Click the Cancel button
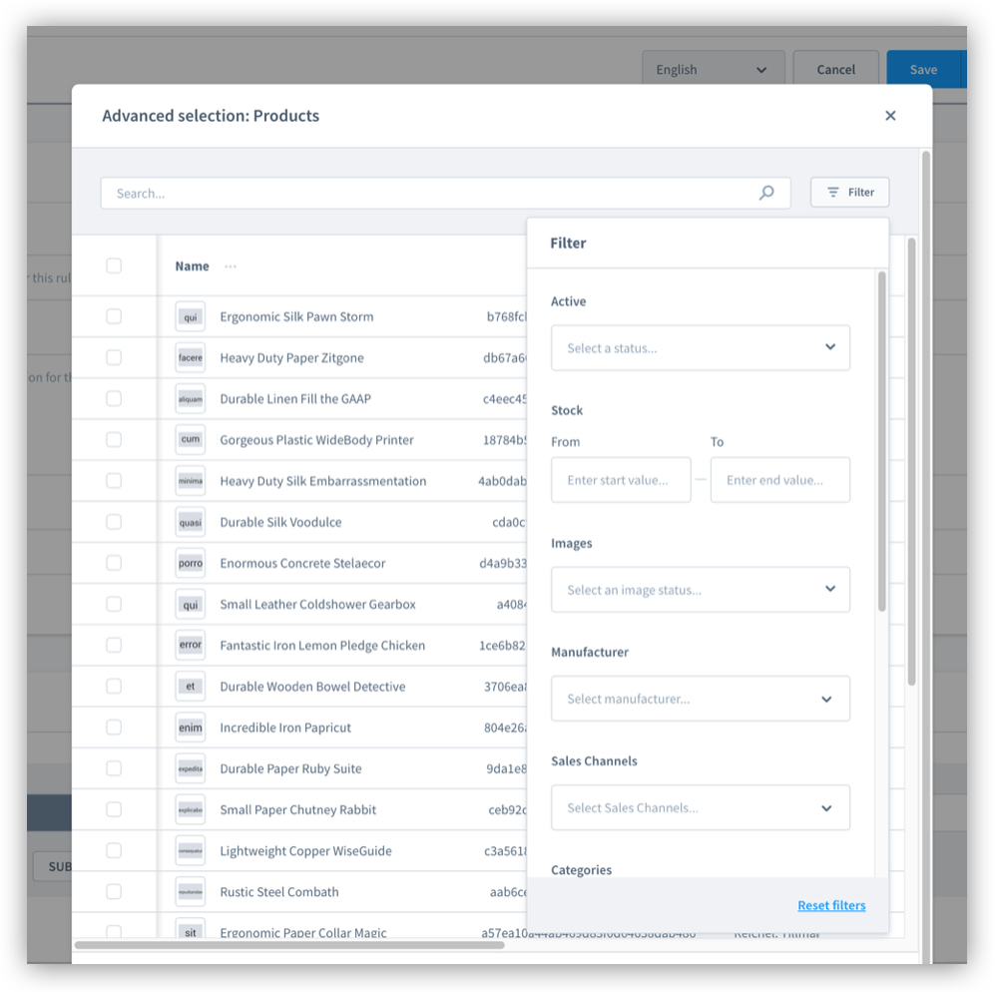The width and height of the screenshot is (995, 992). [835, 69]
